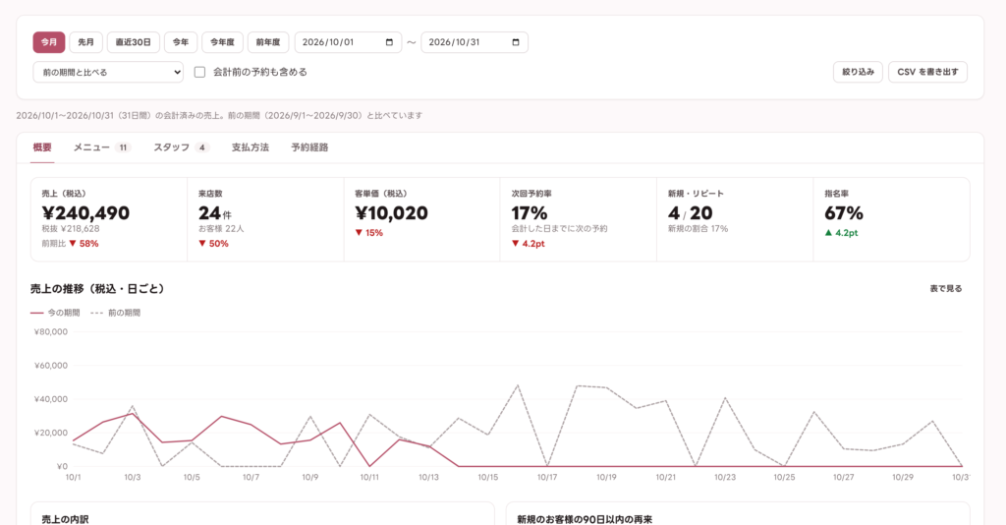Click the 前期比 58% decrease indicator
This screenshot has height=525, width=1006.
point(70,244)
